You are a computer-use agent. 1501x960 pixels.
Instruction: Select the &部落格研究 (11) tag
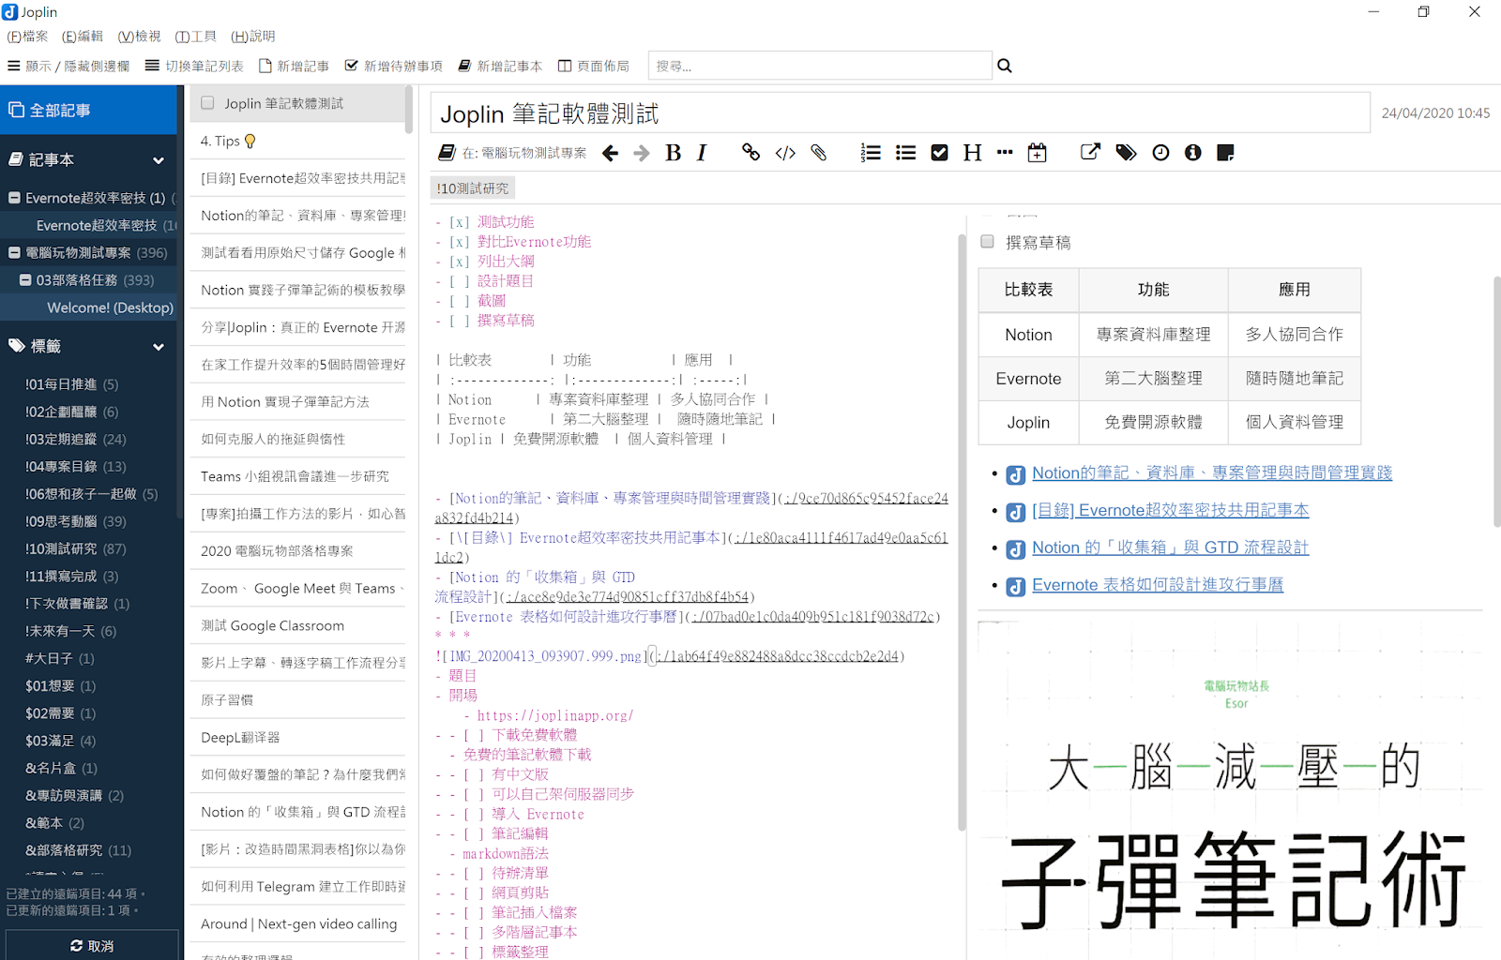coord(78,851)
